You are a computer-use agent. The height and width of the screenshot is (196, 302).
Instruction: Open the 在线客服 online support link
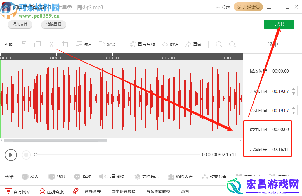tap(52, 191)
